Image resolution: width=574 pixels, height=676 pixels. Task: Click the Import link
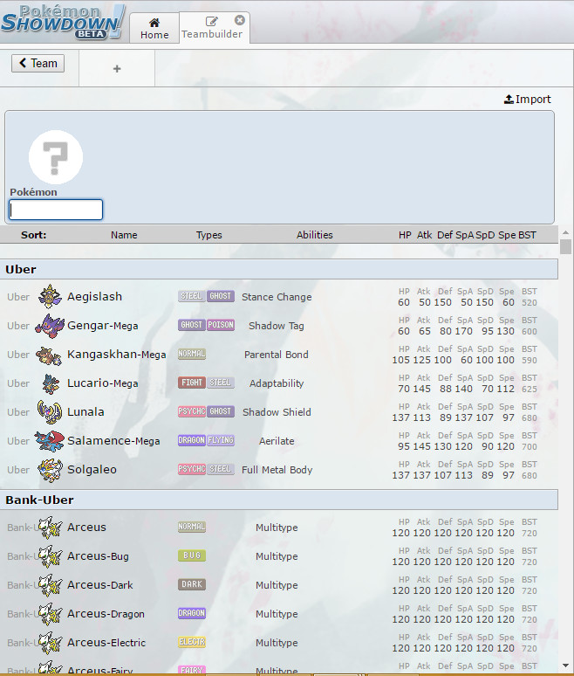click(528, 100)
